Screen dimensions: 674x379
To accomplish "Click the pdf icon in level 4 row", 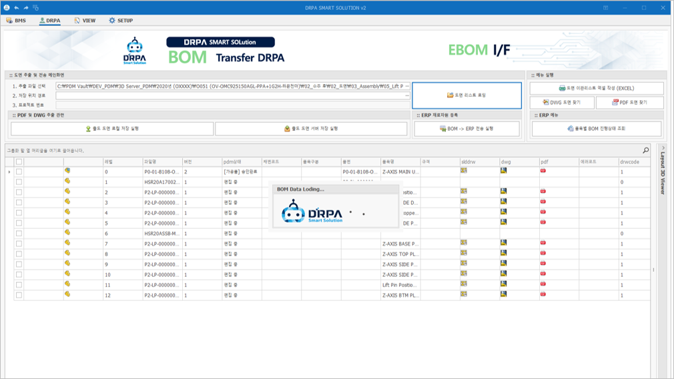I will coord(543,212).
